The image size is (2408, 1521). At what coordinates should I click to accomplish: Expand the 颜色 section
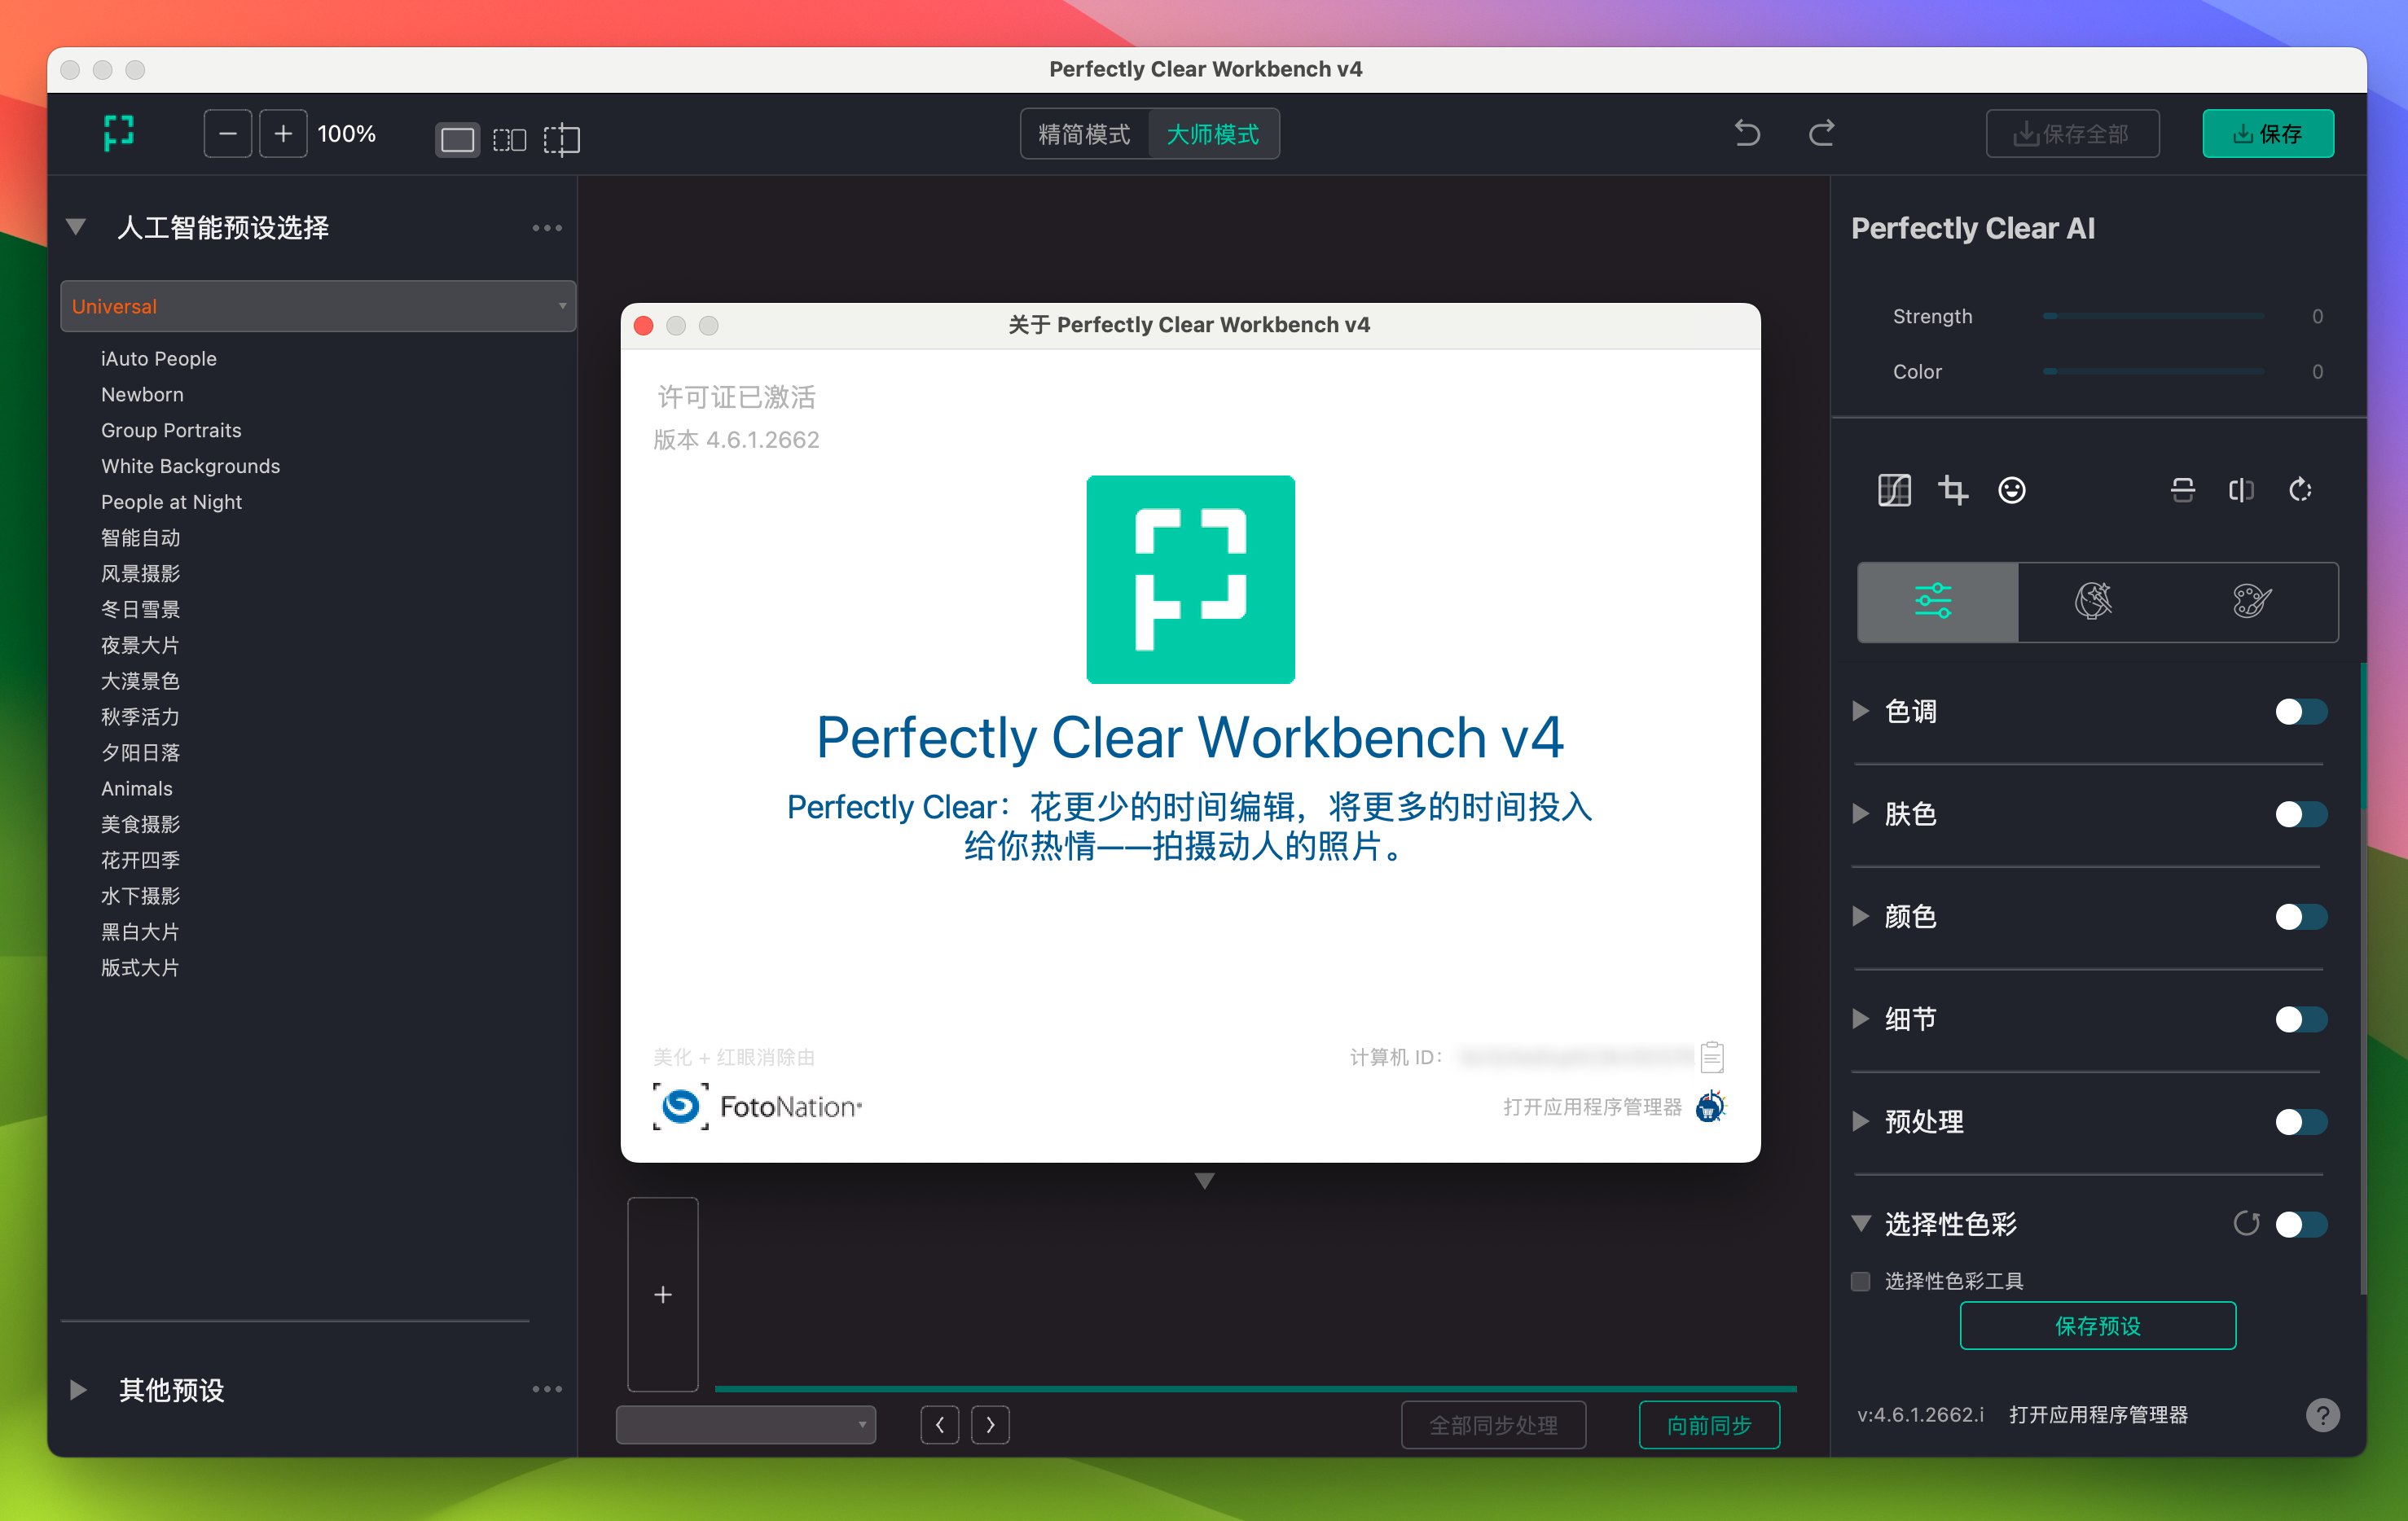(x=1860, y=916)
